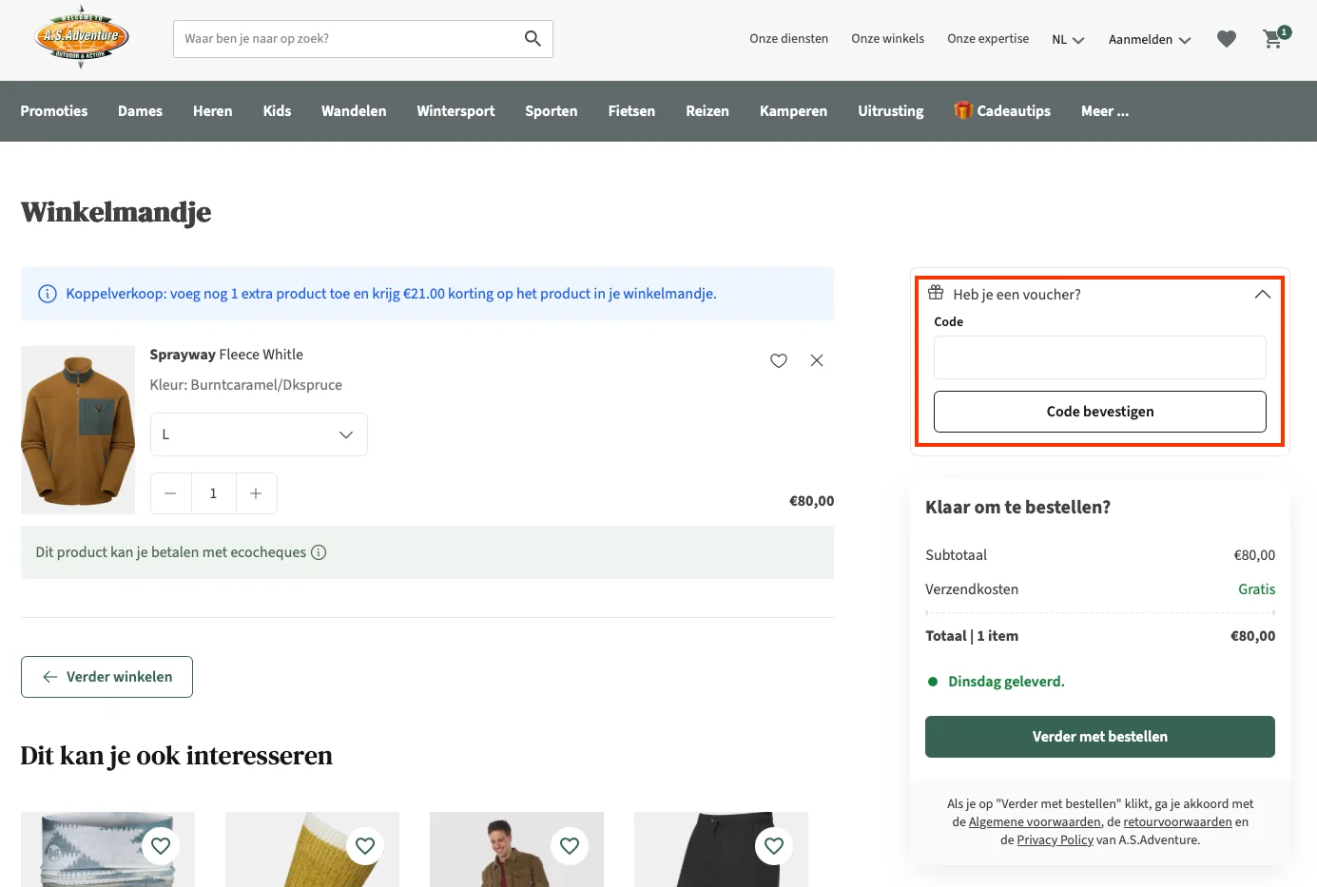This screenshot has height=887, width=1317.
Task: Remove Sprayway Fleece from cart
Action: click(x=817, y=360)
